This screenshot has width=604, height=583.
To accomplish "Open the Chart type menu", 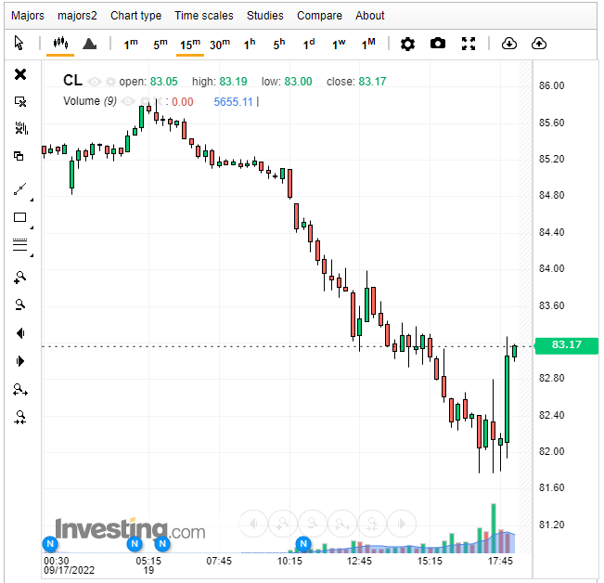I will tap(135, 16).
